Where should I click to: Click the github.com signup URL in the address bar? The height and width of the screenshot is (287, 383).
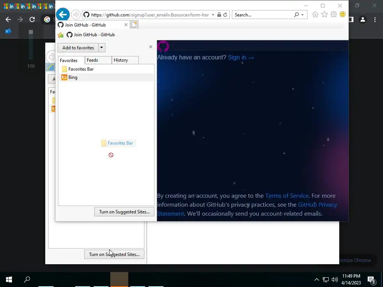(150, 15)
